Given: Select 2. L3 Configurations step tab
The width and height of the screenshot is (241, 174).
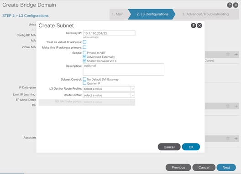Looking at the screenshot, I should click(152, 14).
